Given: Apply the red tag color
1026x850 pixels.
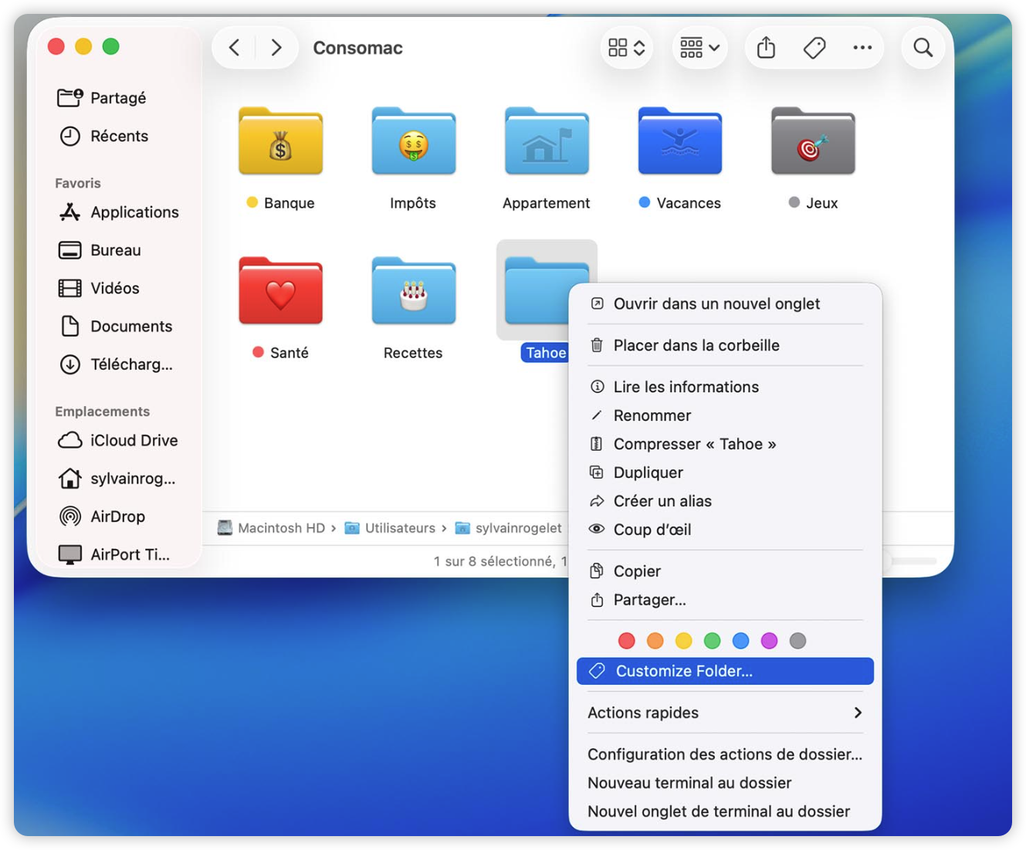Looking at the screenshot, I should point(627,641).
